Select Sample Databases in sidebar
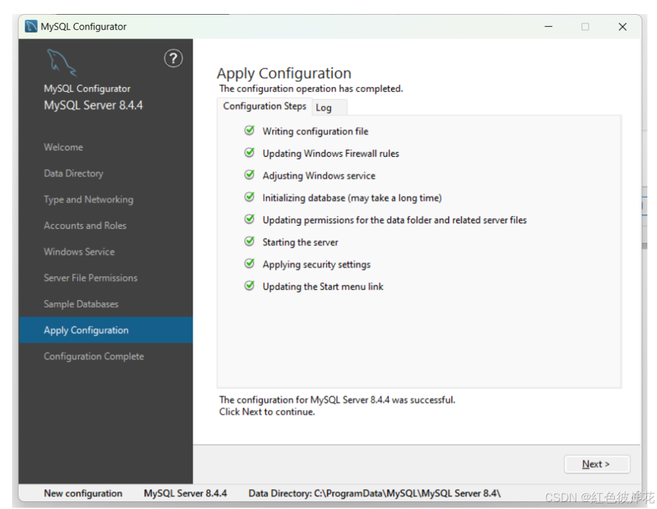The image size is (657, 509). point(81,304)
